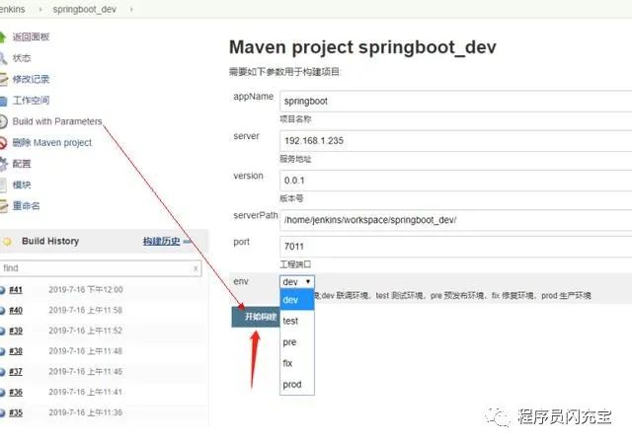Select pre in the env list

[x=296, y=342]
